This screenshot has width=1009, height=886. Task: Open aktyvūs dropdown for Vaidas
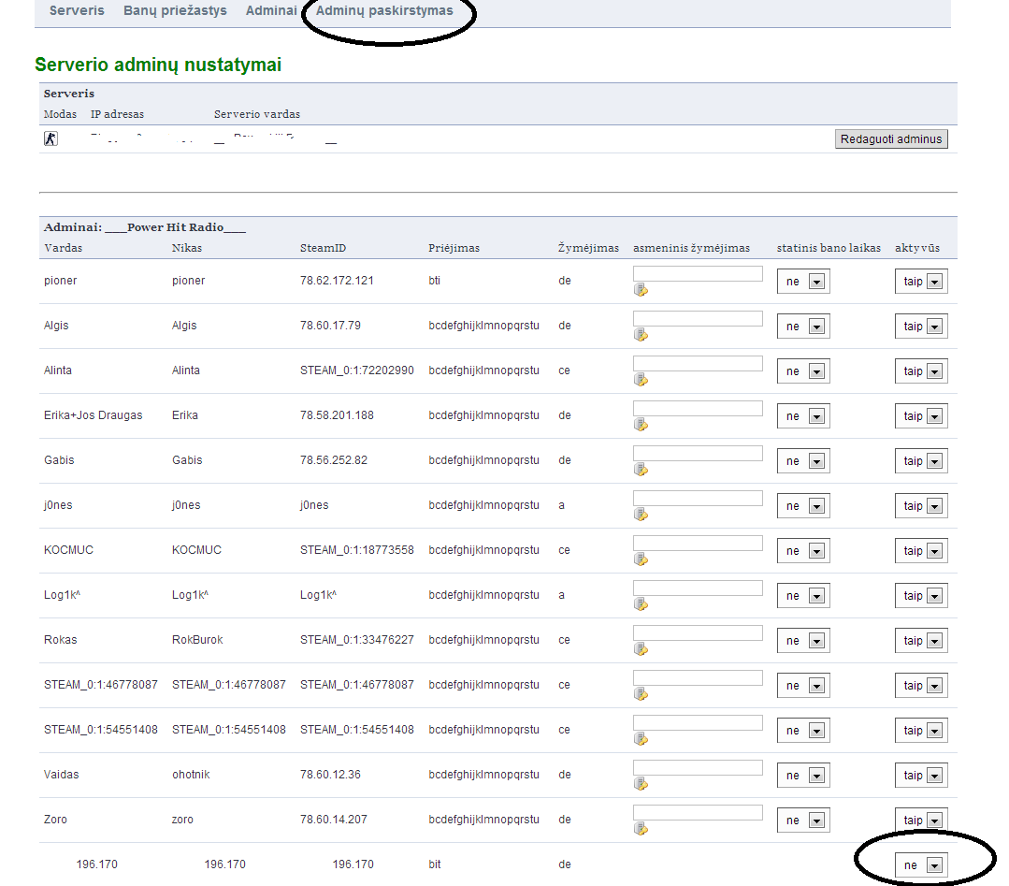[x=921, y=776]
